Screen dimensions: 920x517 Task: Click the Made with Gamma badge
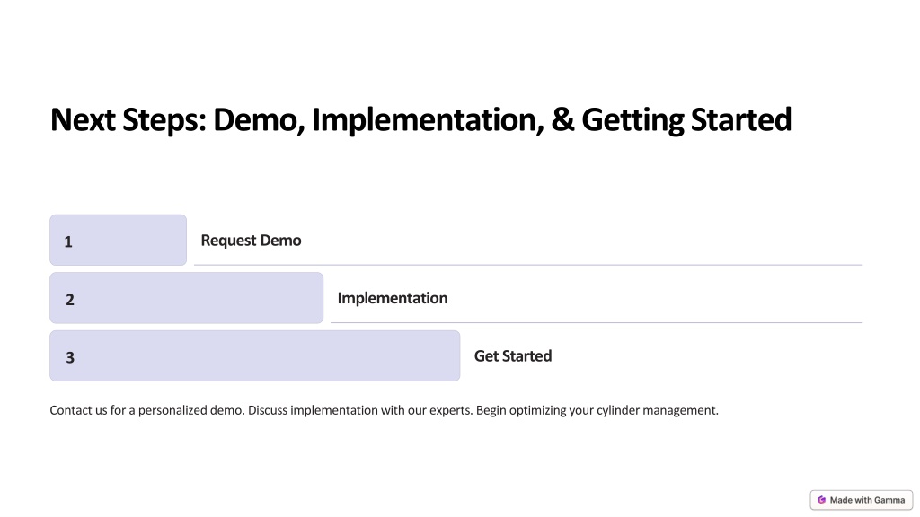862,500
